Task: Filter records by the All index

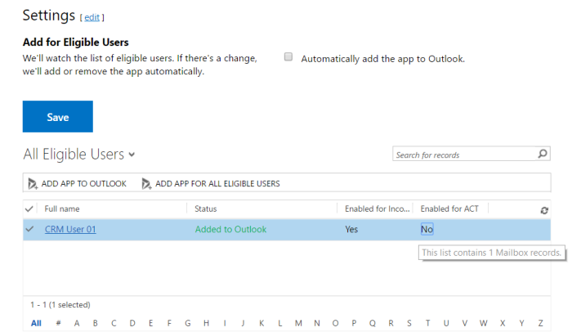Action: click(x=36, y=323)
